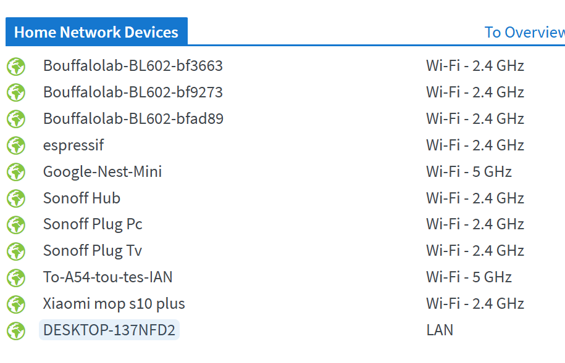Viewport: 565px width, 363px height.
Task: Open the DESKTOP-137NFD2 device entry
Action: [109, 330]
